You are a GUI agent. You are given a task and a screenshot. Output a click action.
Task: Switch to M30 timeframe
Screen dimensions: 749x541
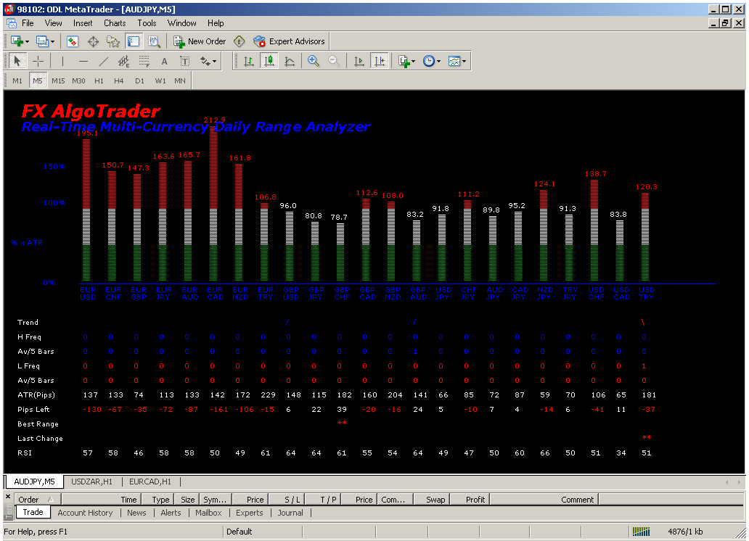click(79, 80)
